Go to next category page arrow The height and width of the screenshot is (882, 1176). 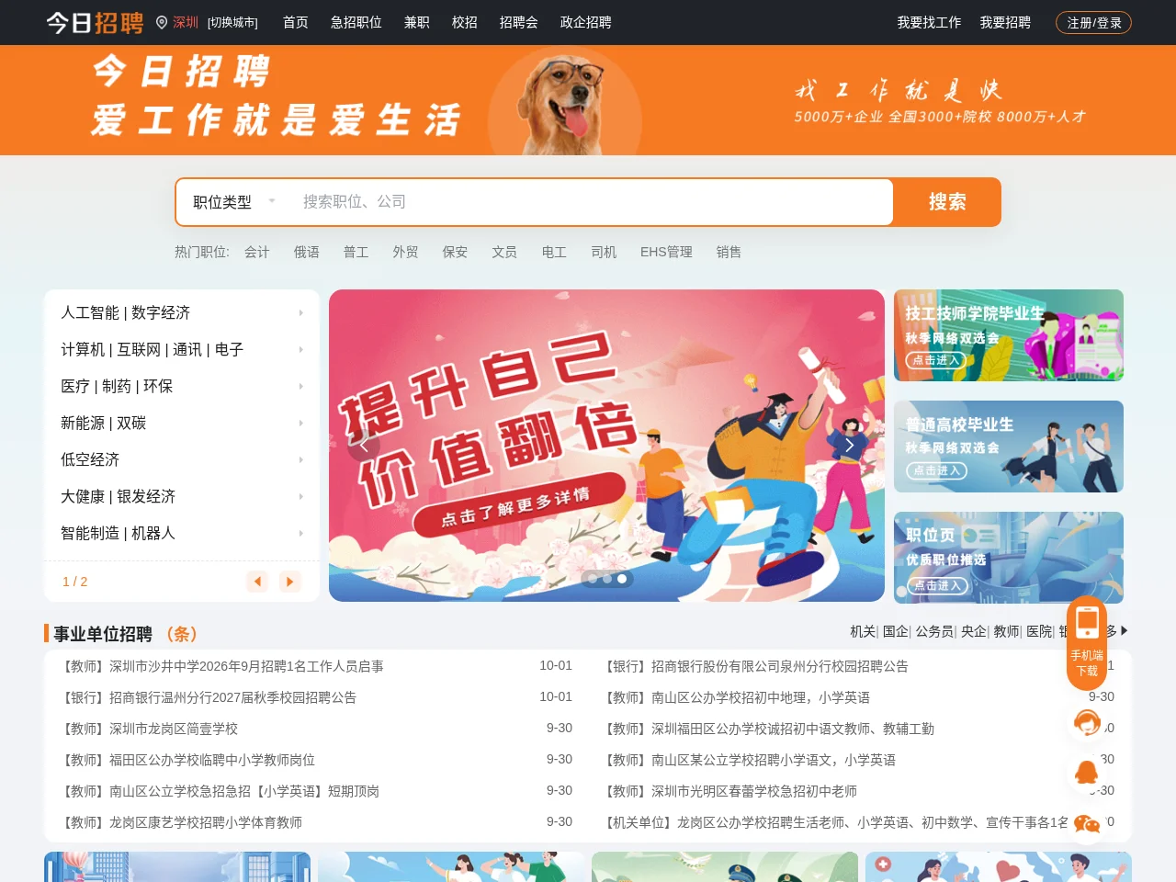click(x=290, y=582)
